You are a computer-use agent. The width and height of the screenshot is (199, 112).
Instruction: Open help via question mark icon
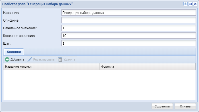(185, 4)
